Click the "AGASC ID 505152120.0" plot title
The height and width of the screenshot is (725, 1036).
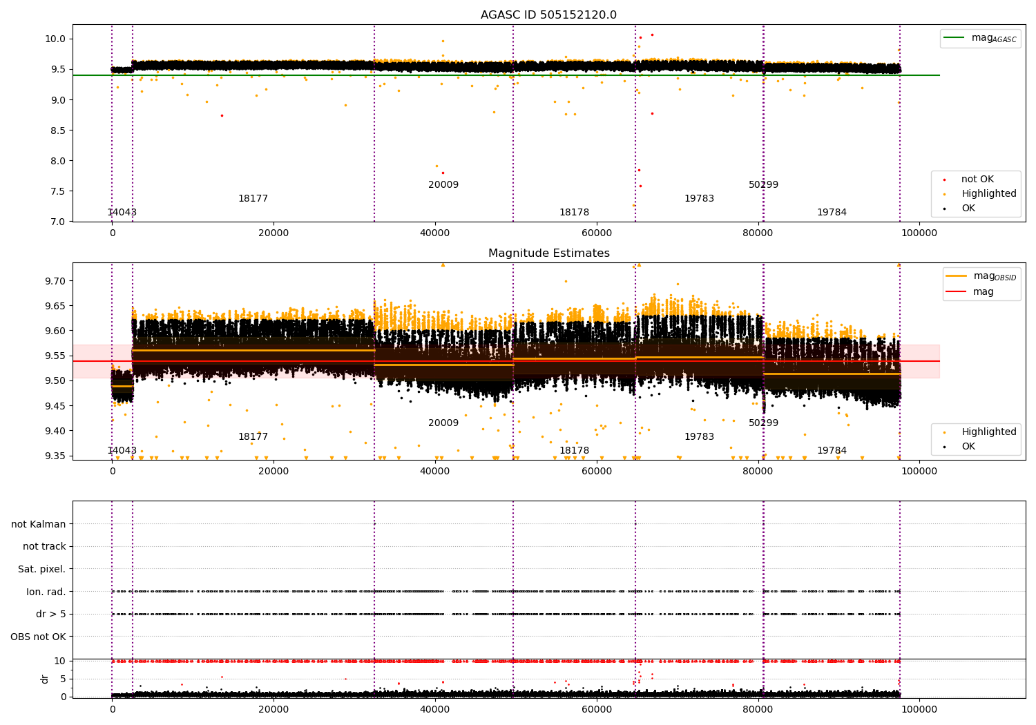548,15
